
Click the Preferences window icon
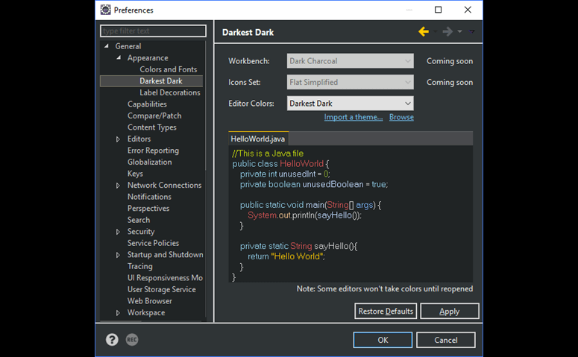coord(105,10)
